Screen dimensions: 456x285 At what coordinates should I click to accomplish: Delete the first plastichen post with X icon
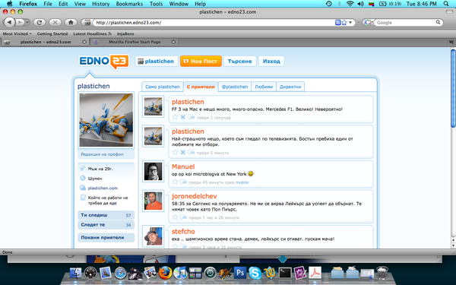pyautogui.click(x=182, y=117)
